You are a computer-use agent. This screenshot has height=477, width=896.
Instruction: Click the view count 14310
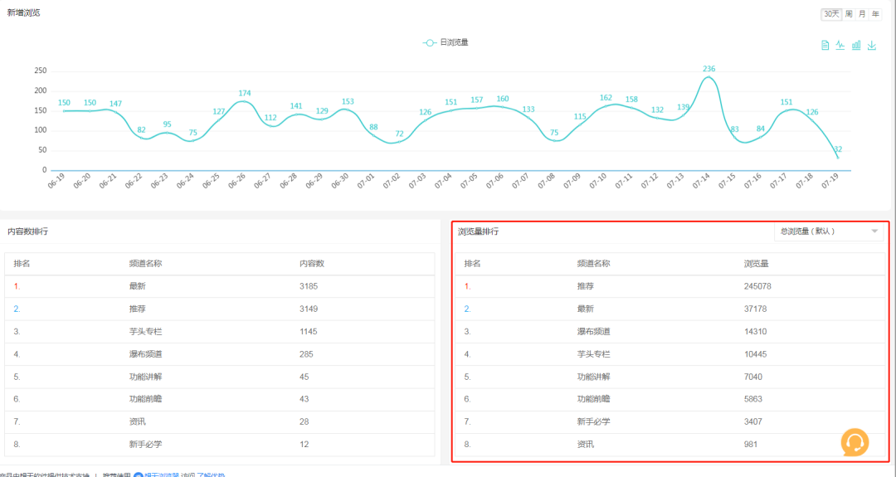[x=756, y=331]
